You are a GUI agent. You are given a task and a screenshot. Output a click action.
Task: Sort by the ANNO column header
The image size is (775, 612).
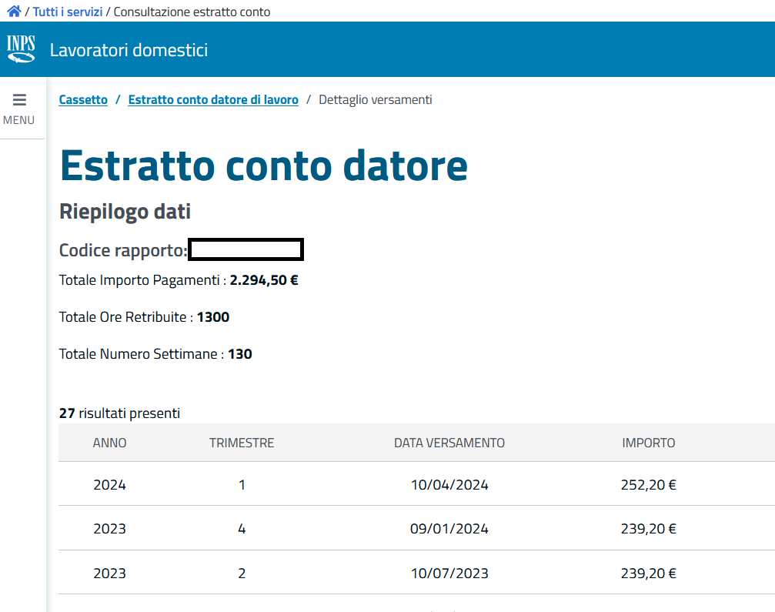pyautogui.click(x=109, y=443)
